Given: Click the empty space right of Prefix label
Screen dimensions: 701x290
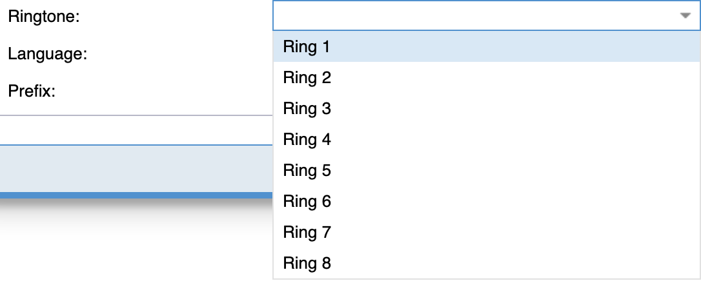Looking at the screenshot, I should tap(161, 92).
